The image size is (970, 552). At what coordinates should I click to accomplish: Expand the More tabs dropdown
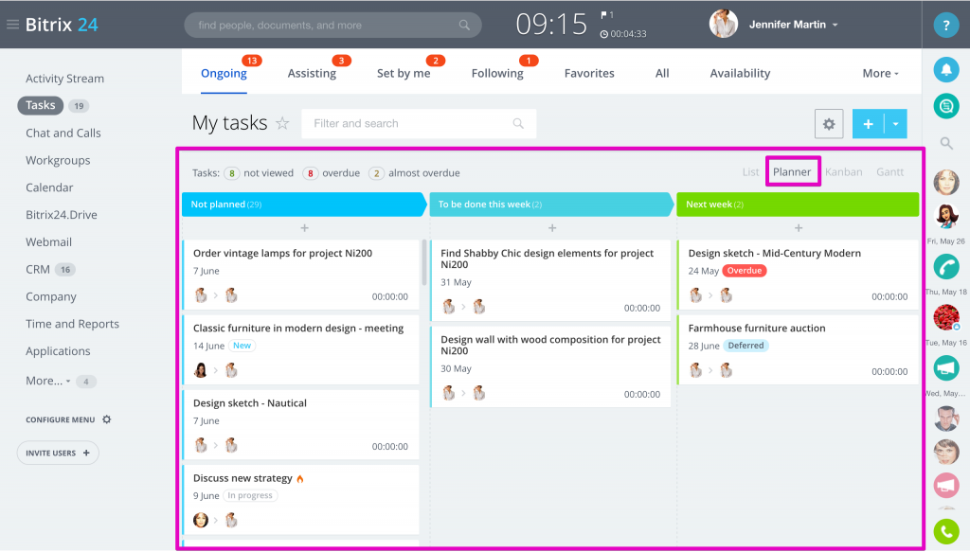pyautogui.click(x=880, y=73)
